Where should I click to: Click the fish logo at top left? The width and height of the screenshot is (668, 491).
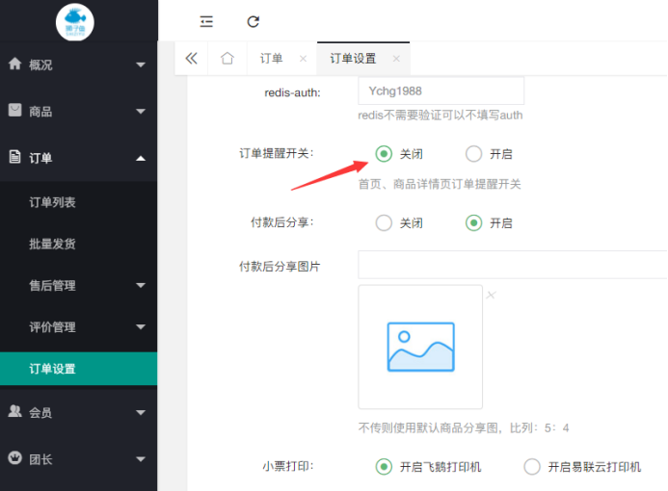click(x=75, y=21)
